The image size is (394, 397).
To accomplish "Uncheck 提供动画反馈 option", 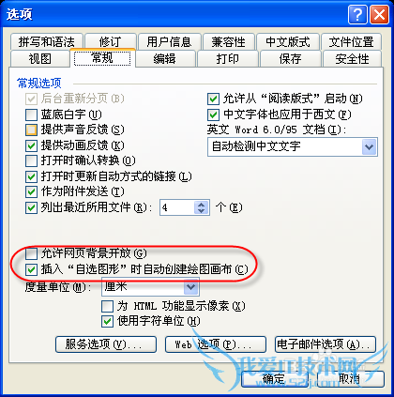I will point(31,145).
